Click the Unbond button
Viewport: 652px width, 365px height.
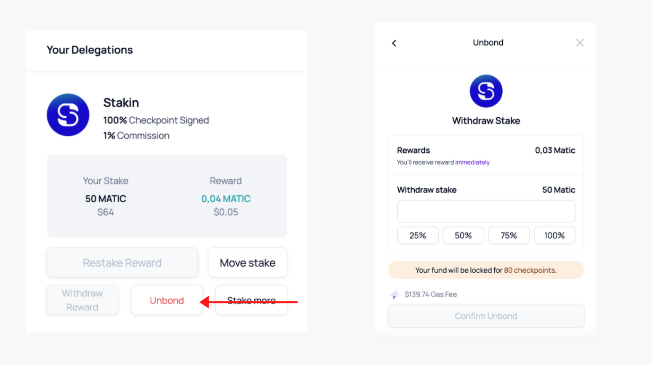click(x=166, y=300)
